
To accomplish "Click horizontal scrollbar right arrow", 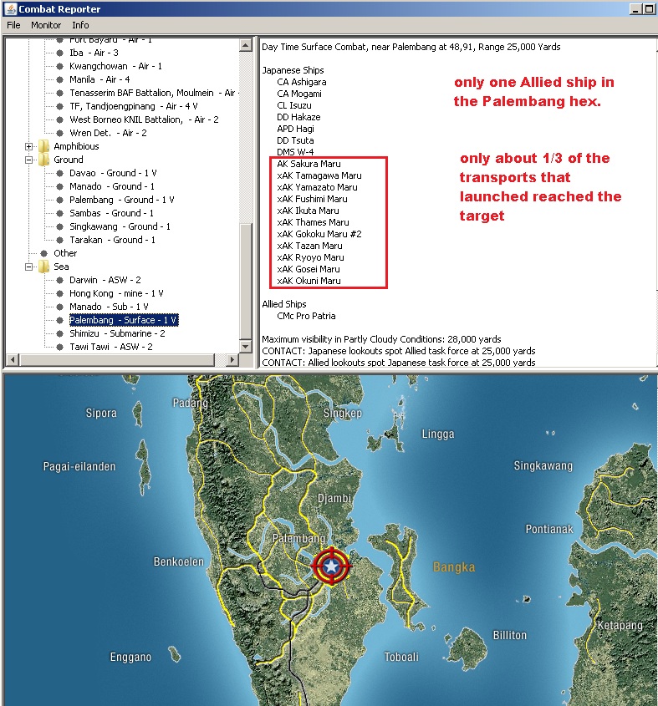I will [232, 360].
